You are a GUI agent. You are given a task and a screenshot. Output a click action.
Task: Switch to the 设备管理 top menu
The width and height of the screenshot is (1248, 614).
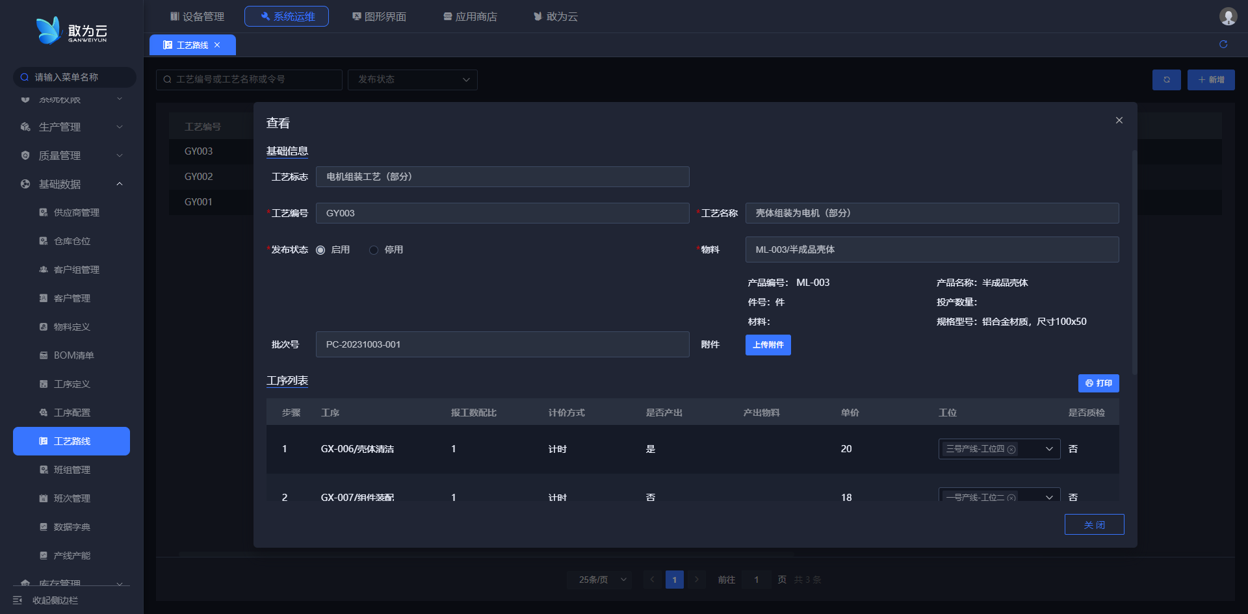197,16
